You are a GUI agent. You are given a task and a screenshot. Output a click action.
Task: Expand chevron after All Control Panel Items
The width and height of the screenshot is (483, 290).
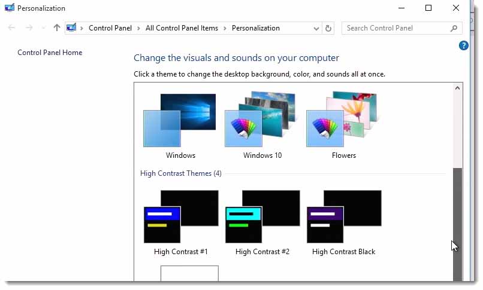(x=225, y=28)
